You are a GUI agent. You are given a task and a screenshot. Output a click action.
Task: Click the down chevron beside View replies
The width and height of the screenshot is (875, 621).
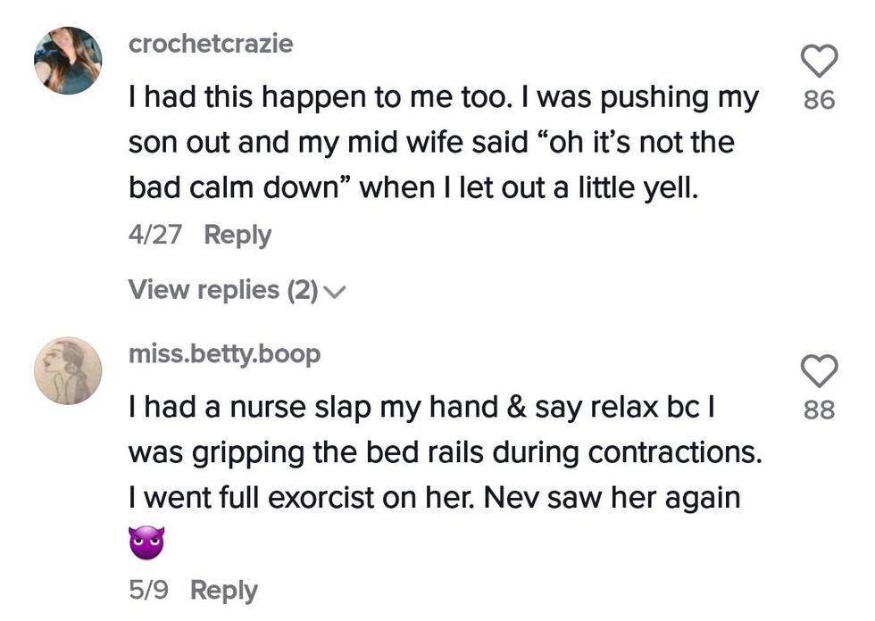click(336, 291)
